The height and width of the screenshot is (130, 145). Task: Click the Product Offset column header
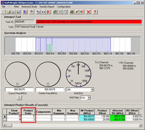pos(102,112)
